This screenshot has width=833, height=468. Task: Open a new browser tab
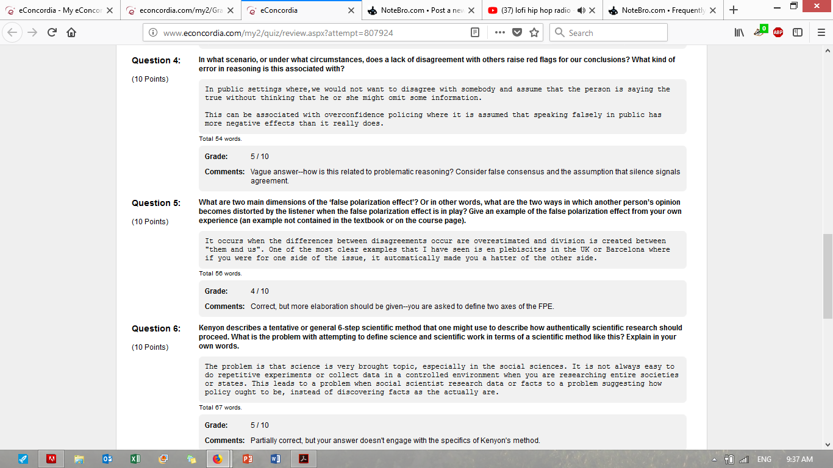734,10
